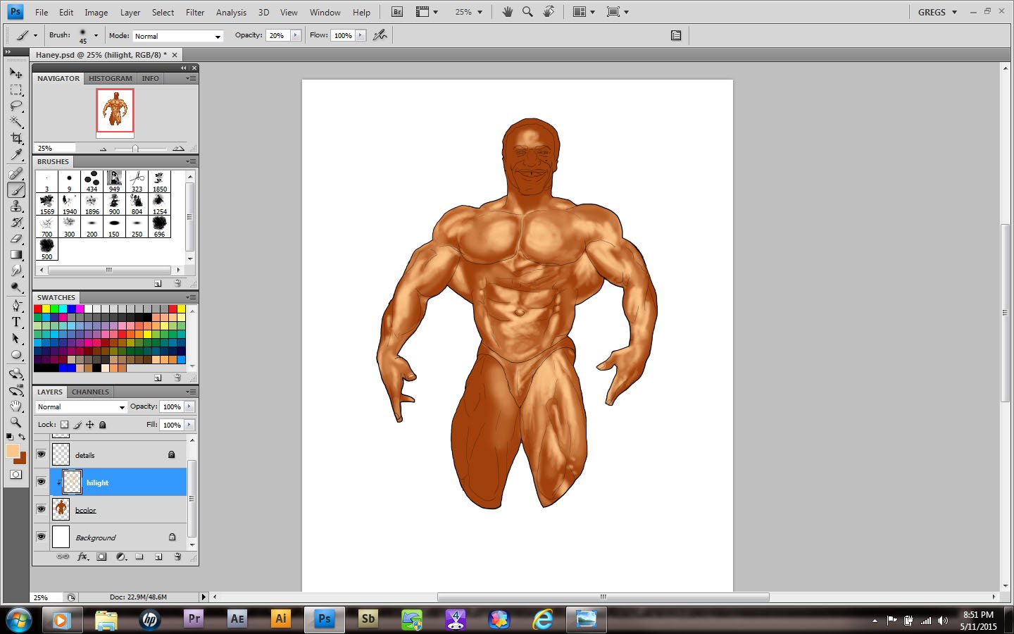Select the Crop tool
The width and height of the screenshot is (1014, 634).
coord(16,139)
